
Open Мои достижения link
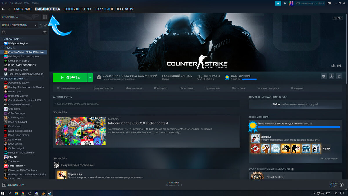tap(329, 159)
